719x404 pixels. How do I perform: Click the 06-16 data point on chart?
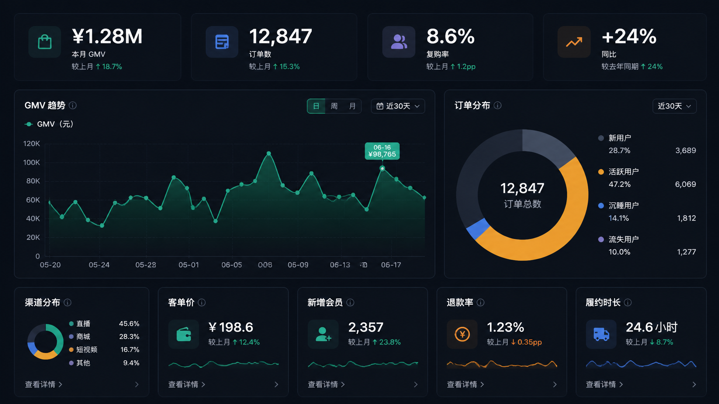[382, 169]
